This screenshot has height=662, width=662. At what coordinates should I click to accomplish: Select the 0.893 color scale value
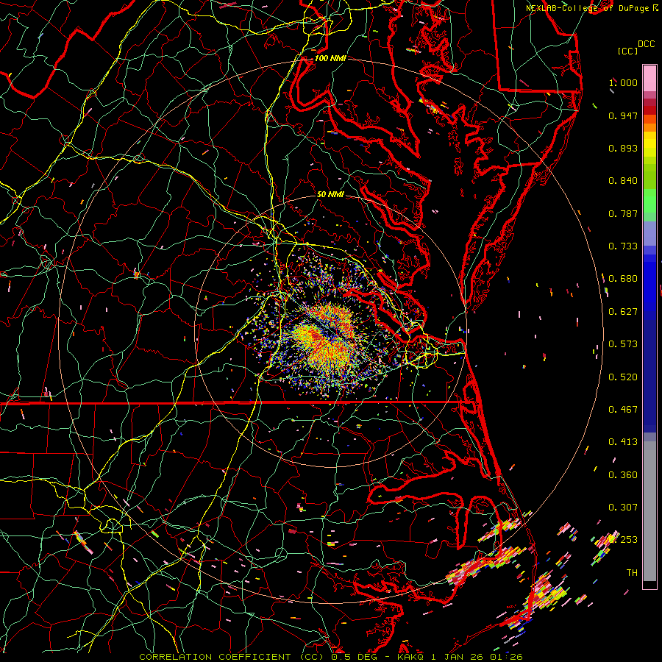(623, 148)
